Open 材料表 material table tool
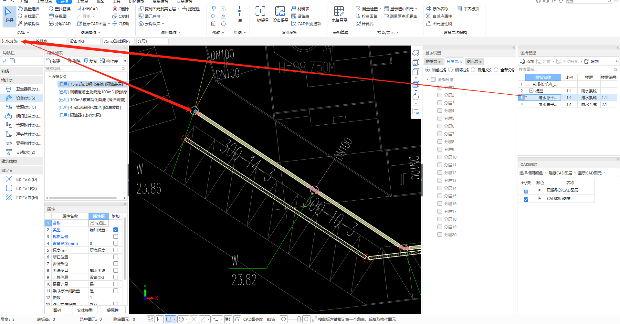620x324 pixels. (300, 9)
